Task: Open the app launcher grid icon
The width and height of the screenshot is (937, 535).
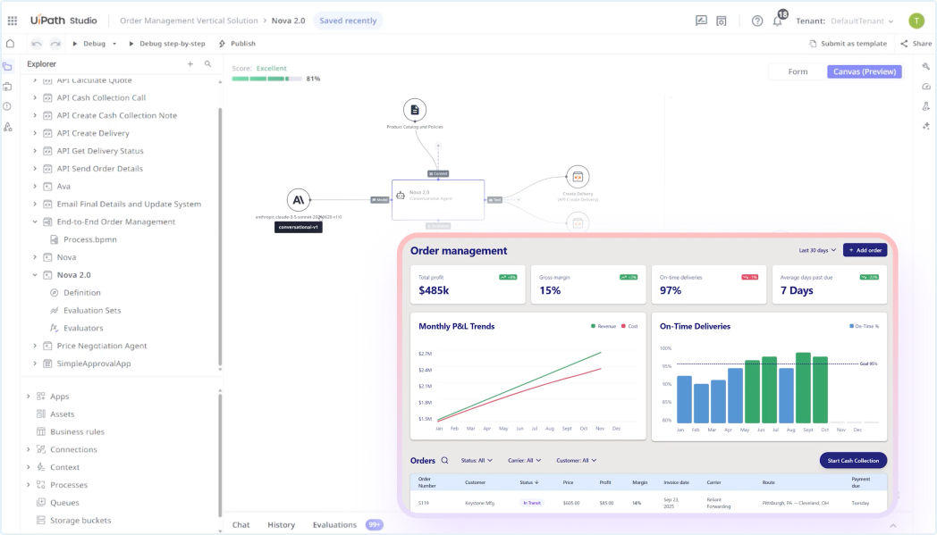Action: [12, 21]
